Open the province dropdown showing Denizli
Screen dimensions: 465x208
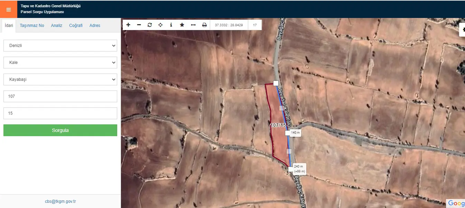pos(60,46)
